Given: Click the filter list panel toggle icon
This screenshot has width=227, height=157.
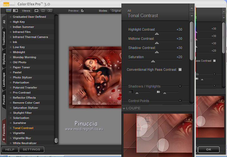Looking at the screenshot, I should [15, 11].
